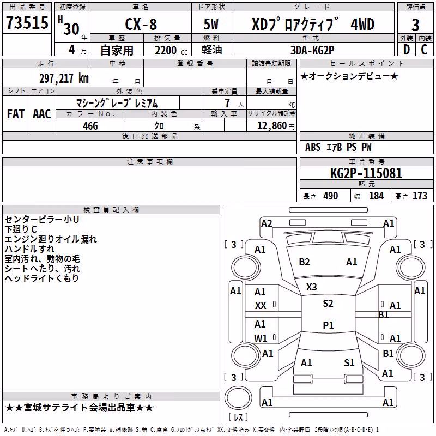
Task: Click the [レス] spare tire label
Action: (x=238, y=416)
